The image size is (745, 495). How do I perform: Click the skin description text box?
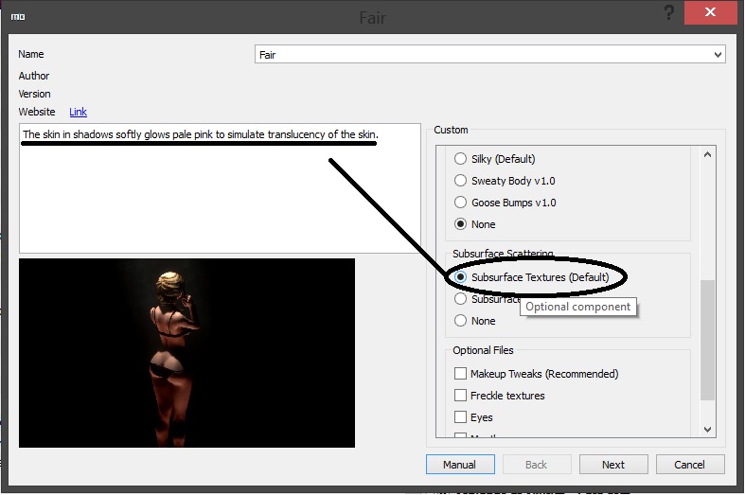click(x=220, y=188)
